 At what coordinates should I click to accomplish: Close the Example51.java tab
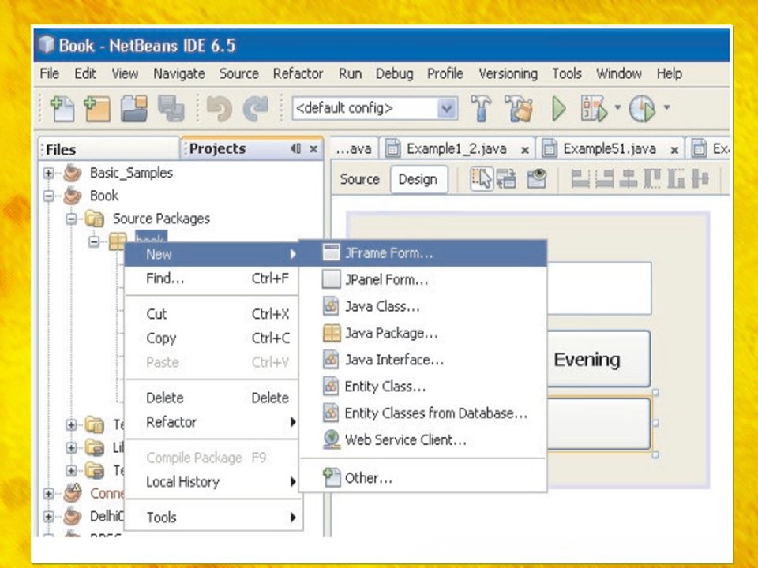click(x=674, y=150)
